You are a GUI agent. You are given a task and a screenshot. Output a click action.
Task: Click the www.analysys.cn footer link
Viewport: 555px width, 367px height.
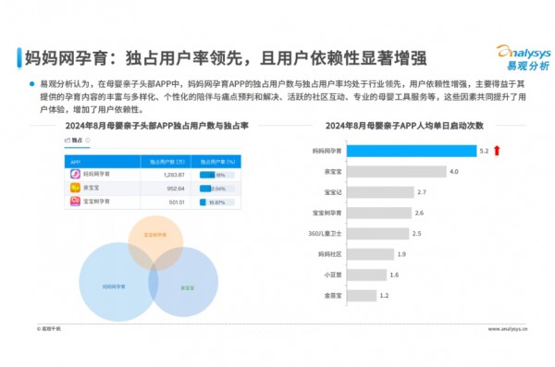tap(508, 329)
